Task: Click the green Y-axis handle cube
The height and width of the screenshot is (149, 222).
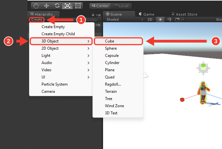Action: click(x=203, y=65)
